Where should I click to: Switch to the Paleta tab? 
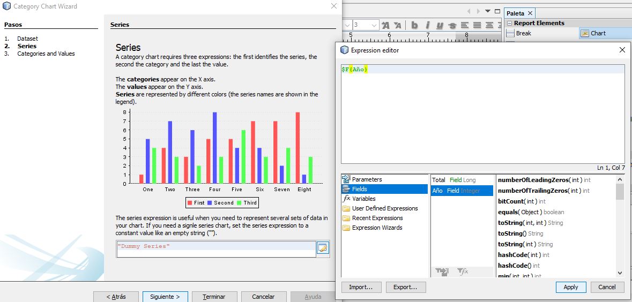516,13
